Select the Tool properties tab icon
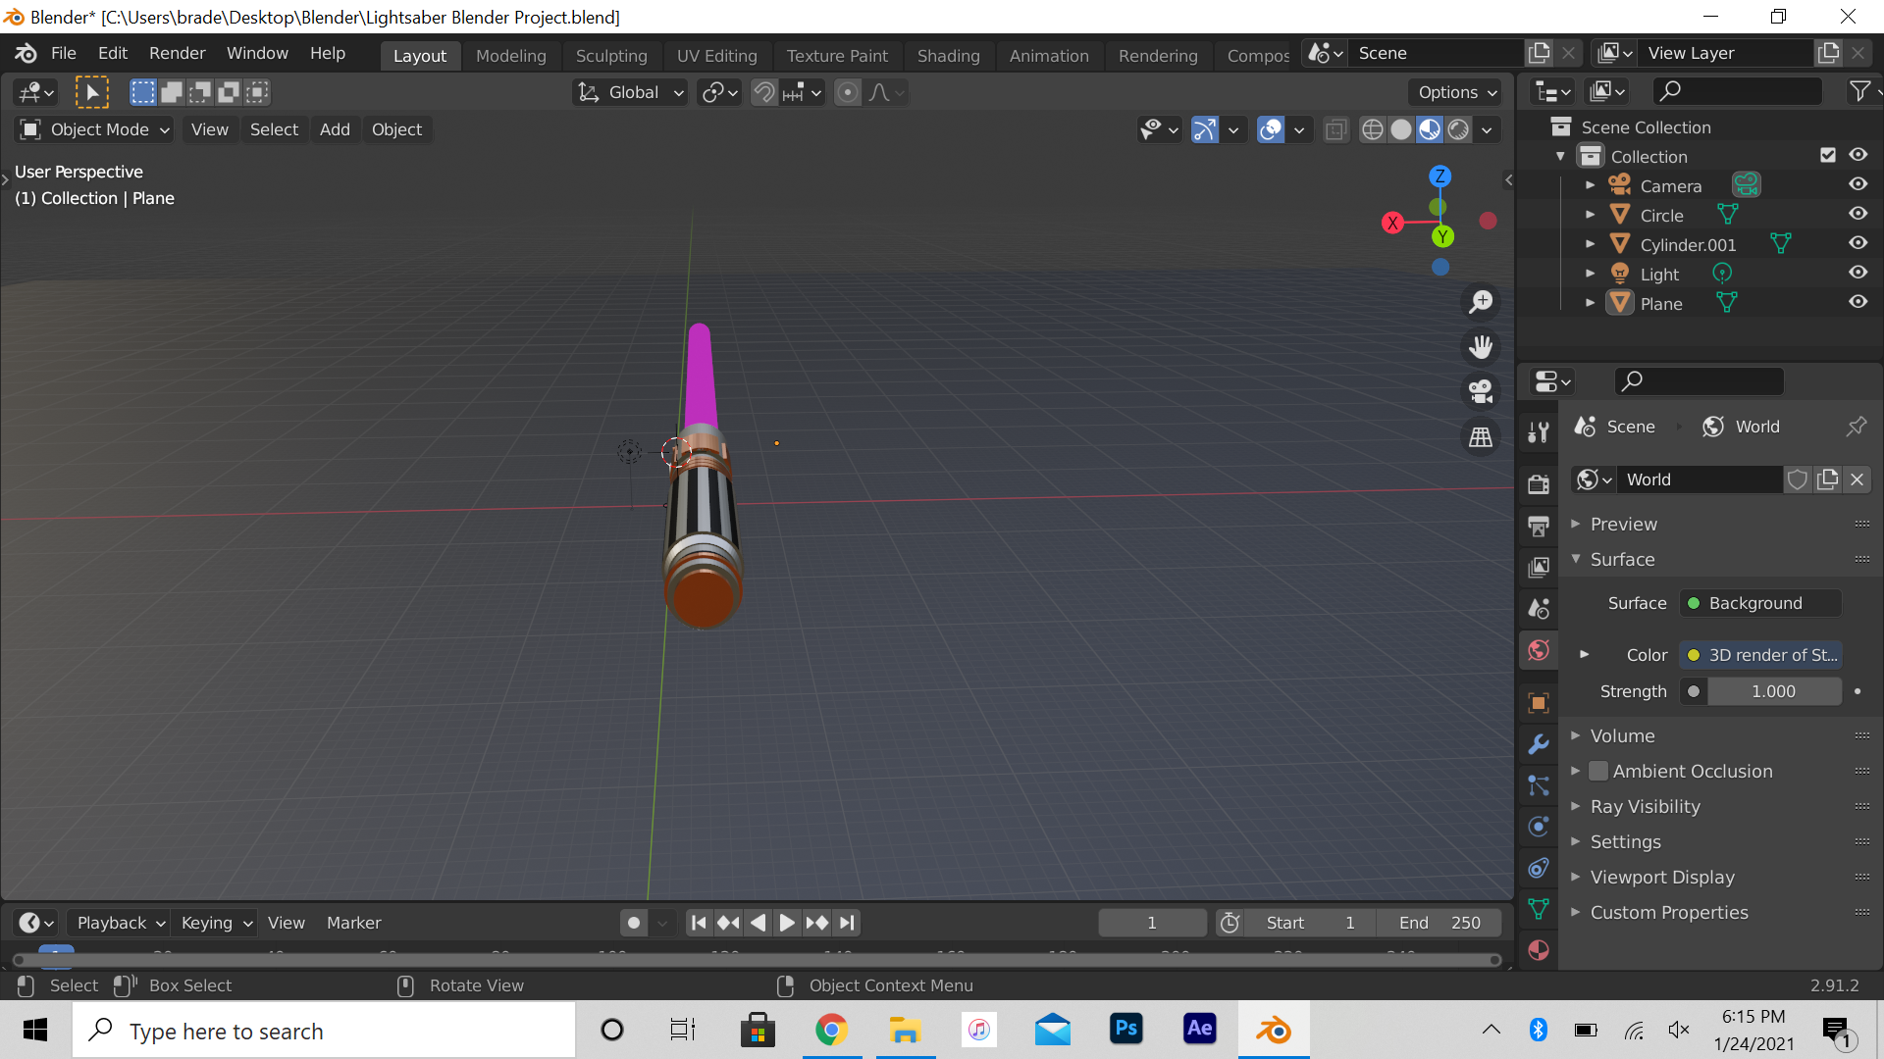The width and height of the screenshot is (1884, 1059). point(1539,431)
